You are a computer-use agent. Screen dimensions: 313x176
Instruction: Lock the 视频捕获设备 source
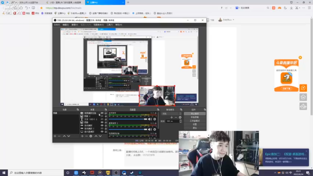(106, 113)
